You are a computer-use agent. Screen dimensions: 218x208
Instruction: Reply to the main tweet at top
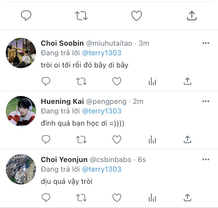pos(26,16)
